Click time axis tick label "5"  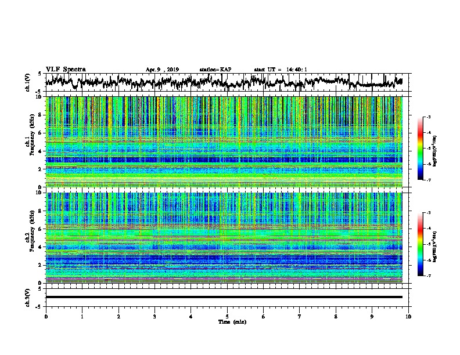(227, 317)
